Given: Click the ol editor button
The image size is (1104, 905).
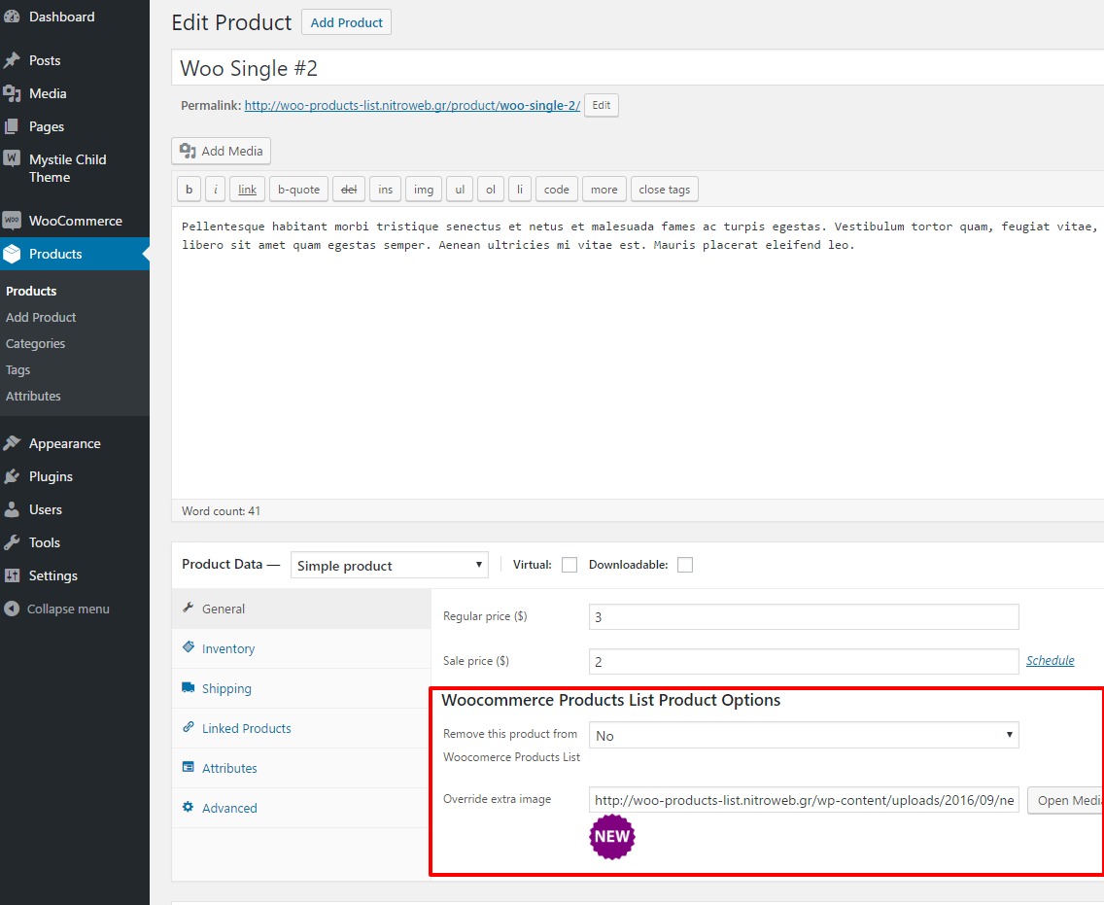Looking at the screenshot, I should coord(491,190).
